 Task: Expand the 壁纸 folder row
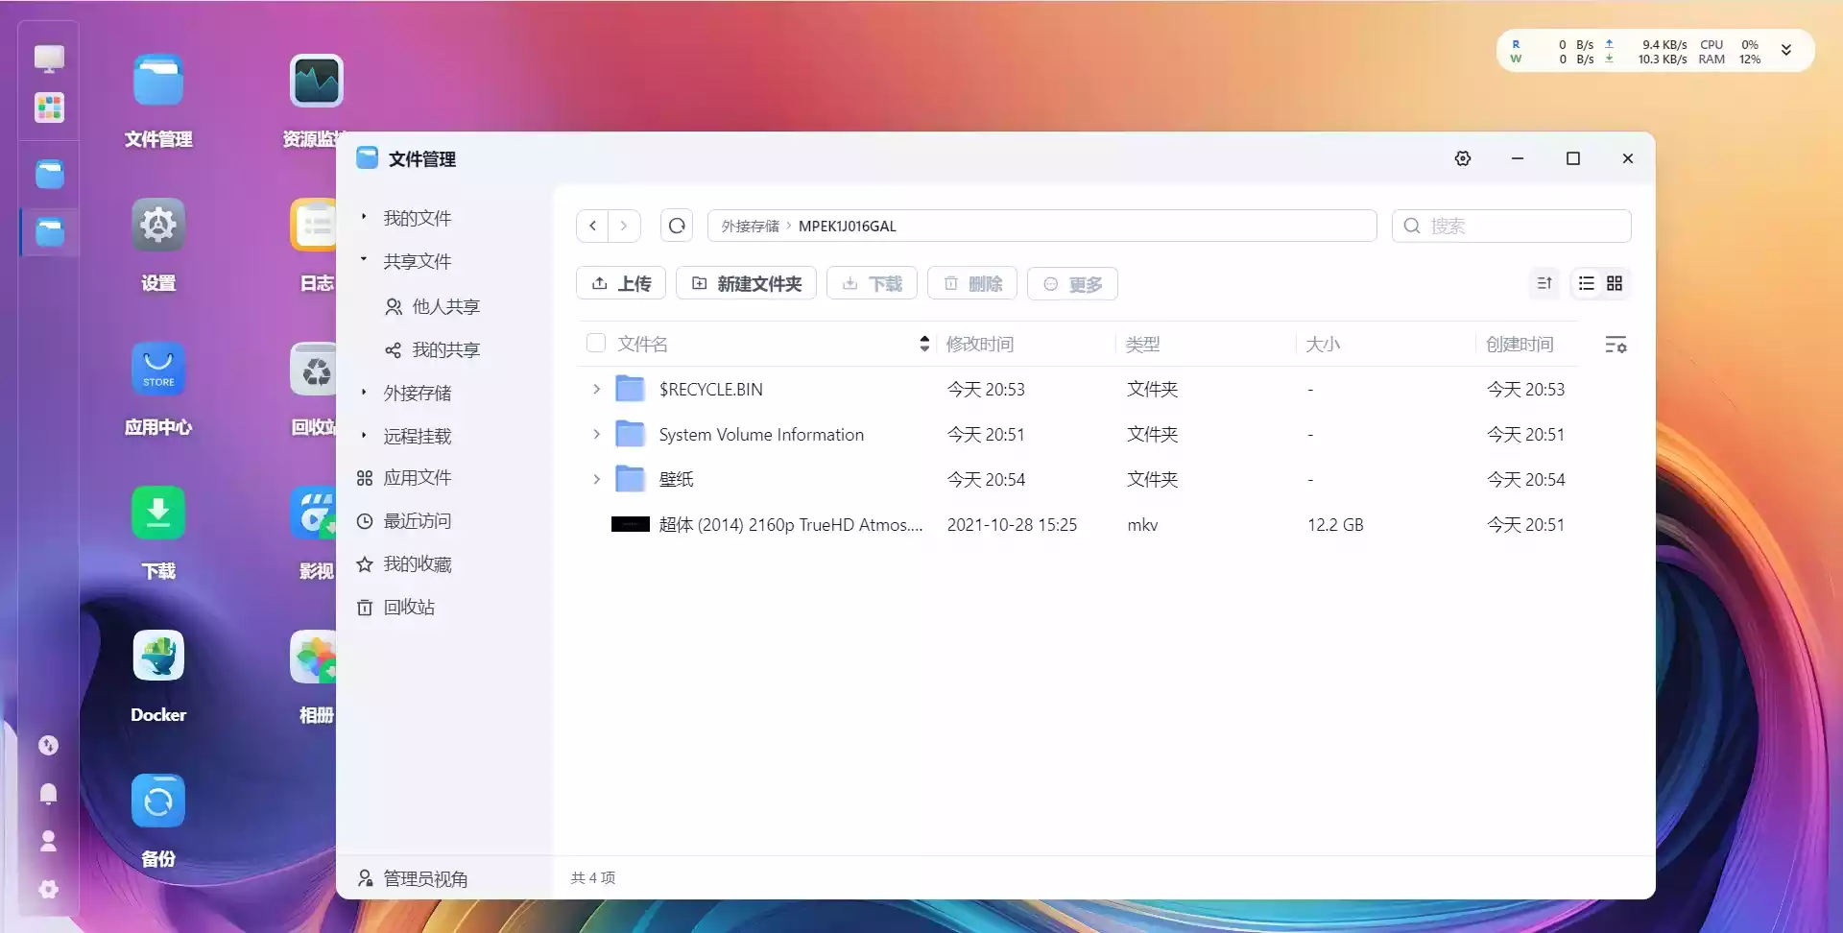(596, 480)
